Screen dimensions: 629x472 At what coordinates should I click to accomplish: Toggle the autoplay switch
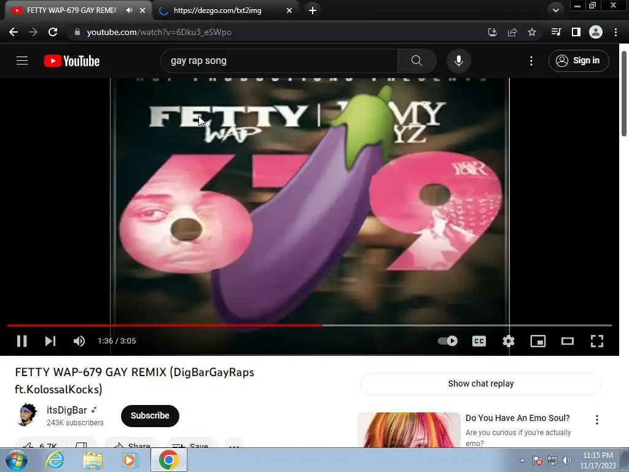click(x=448, y=341)
